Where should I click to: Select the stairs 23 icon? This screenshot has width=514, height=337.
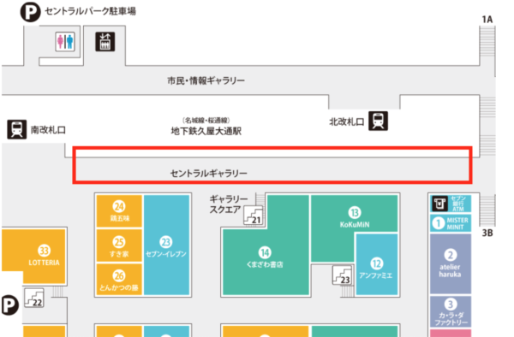(343, 275)
